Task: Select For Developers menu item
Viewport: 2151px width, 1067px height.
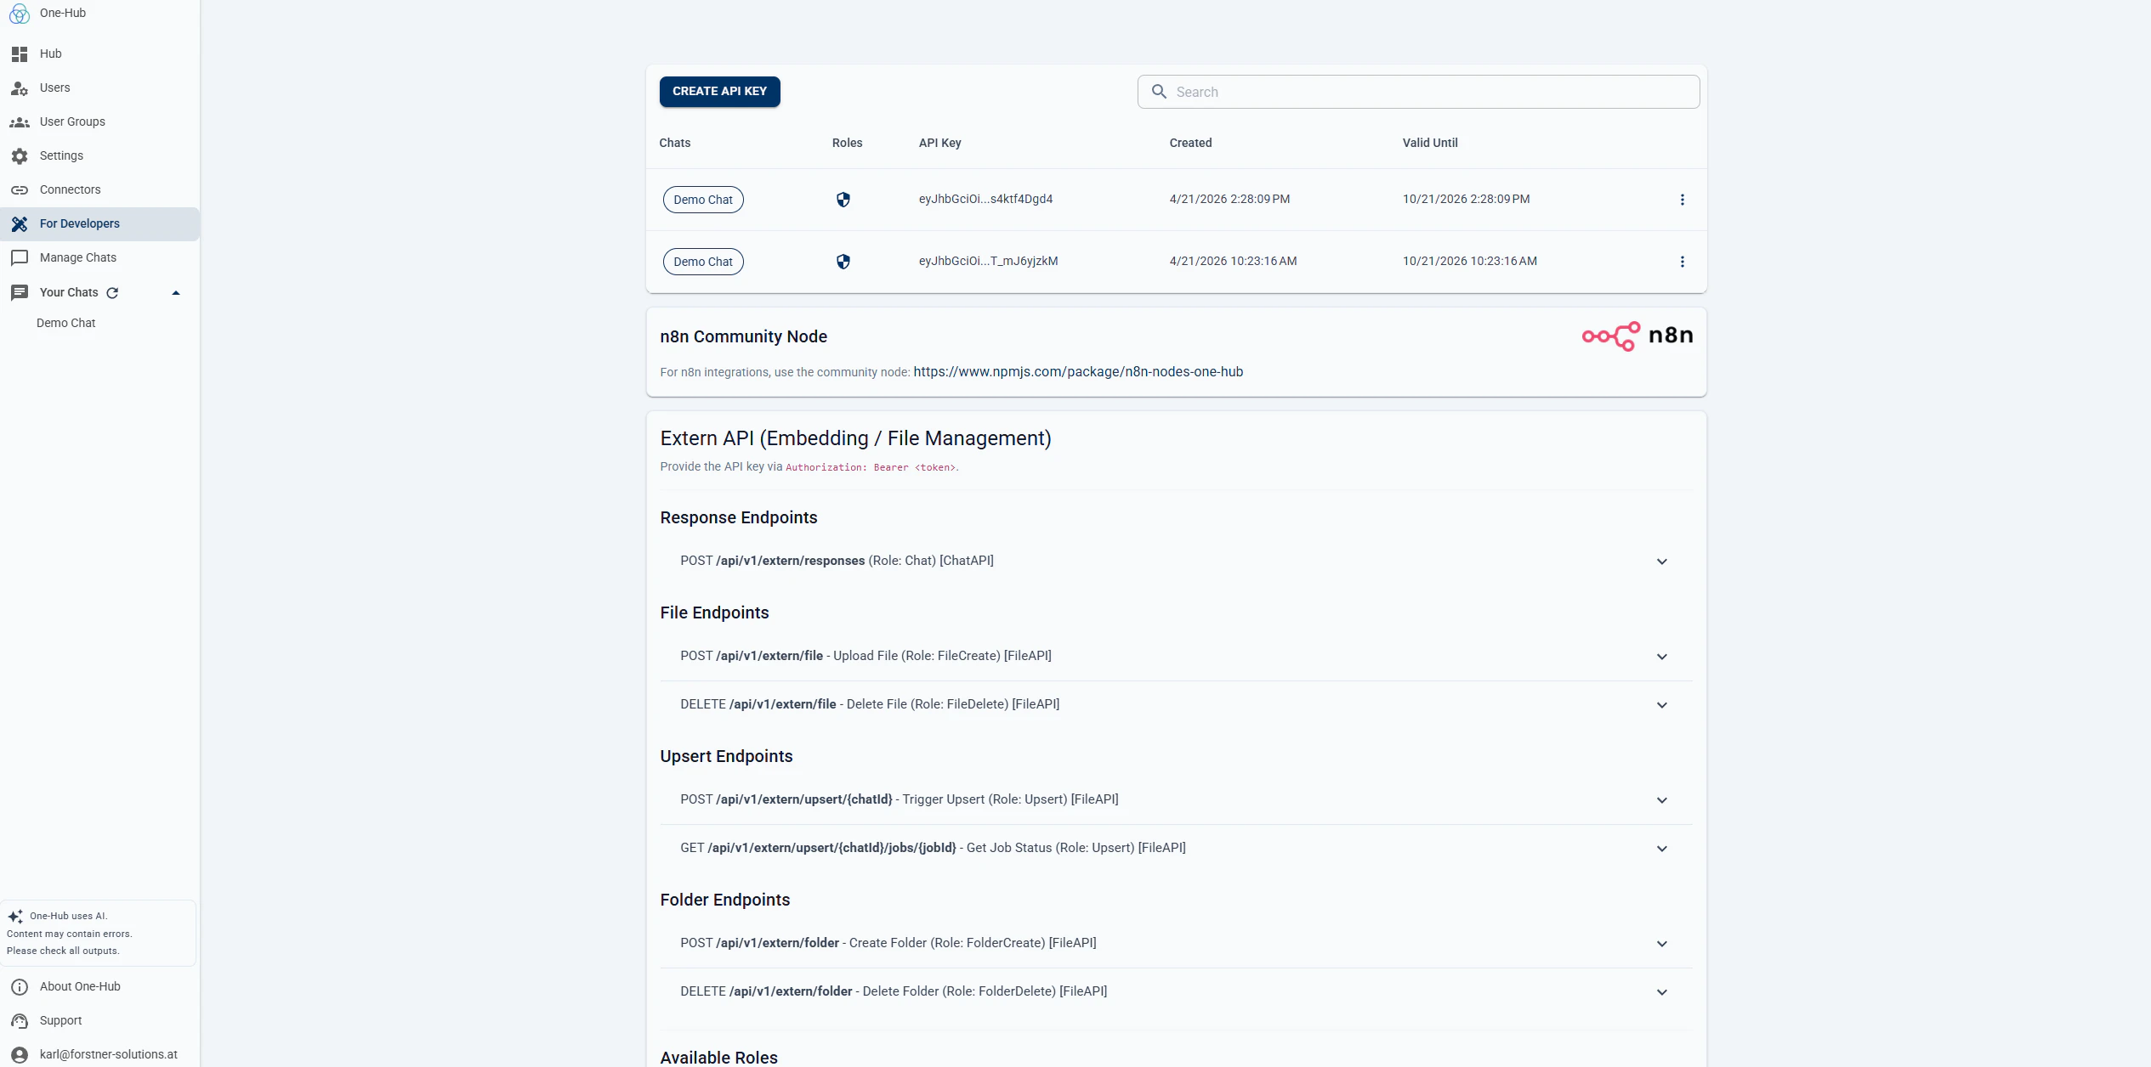Action: 100,224
